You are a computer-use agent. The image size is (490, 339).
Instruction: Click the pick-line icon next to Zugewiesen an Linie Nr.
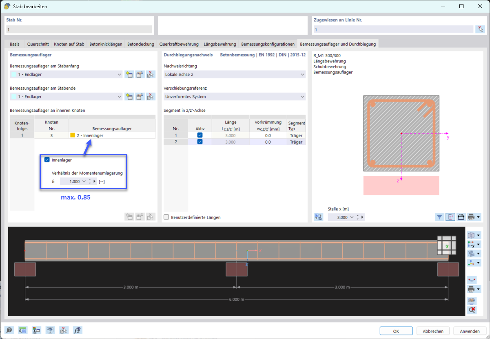tap(480, 29)
